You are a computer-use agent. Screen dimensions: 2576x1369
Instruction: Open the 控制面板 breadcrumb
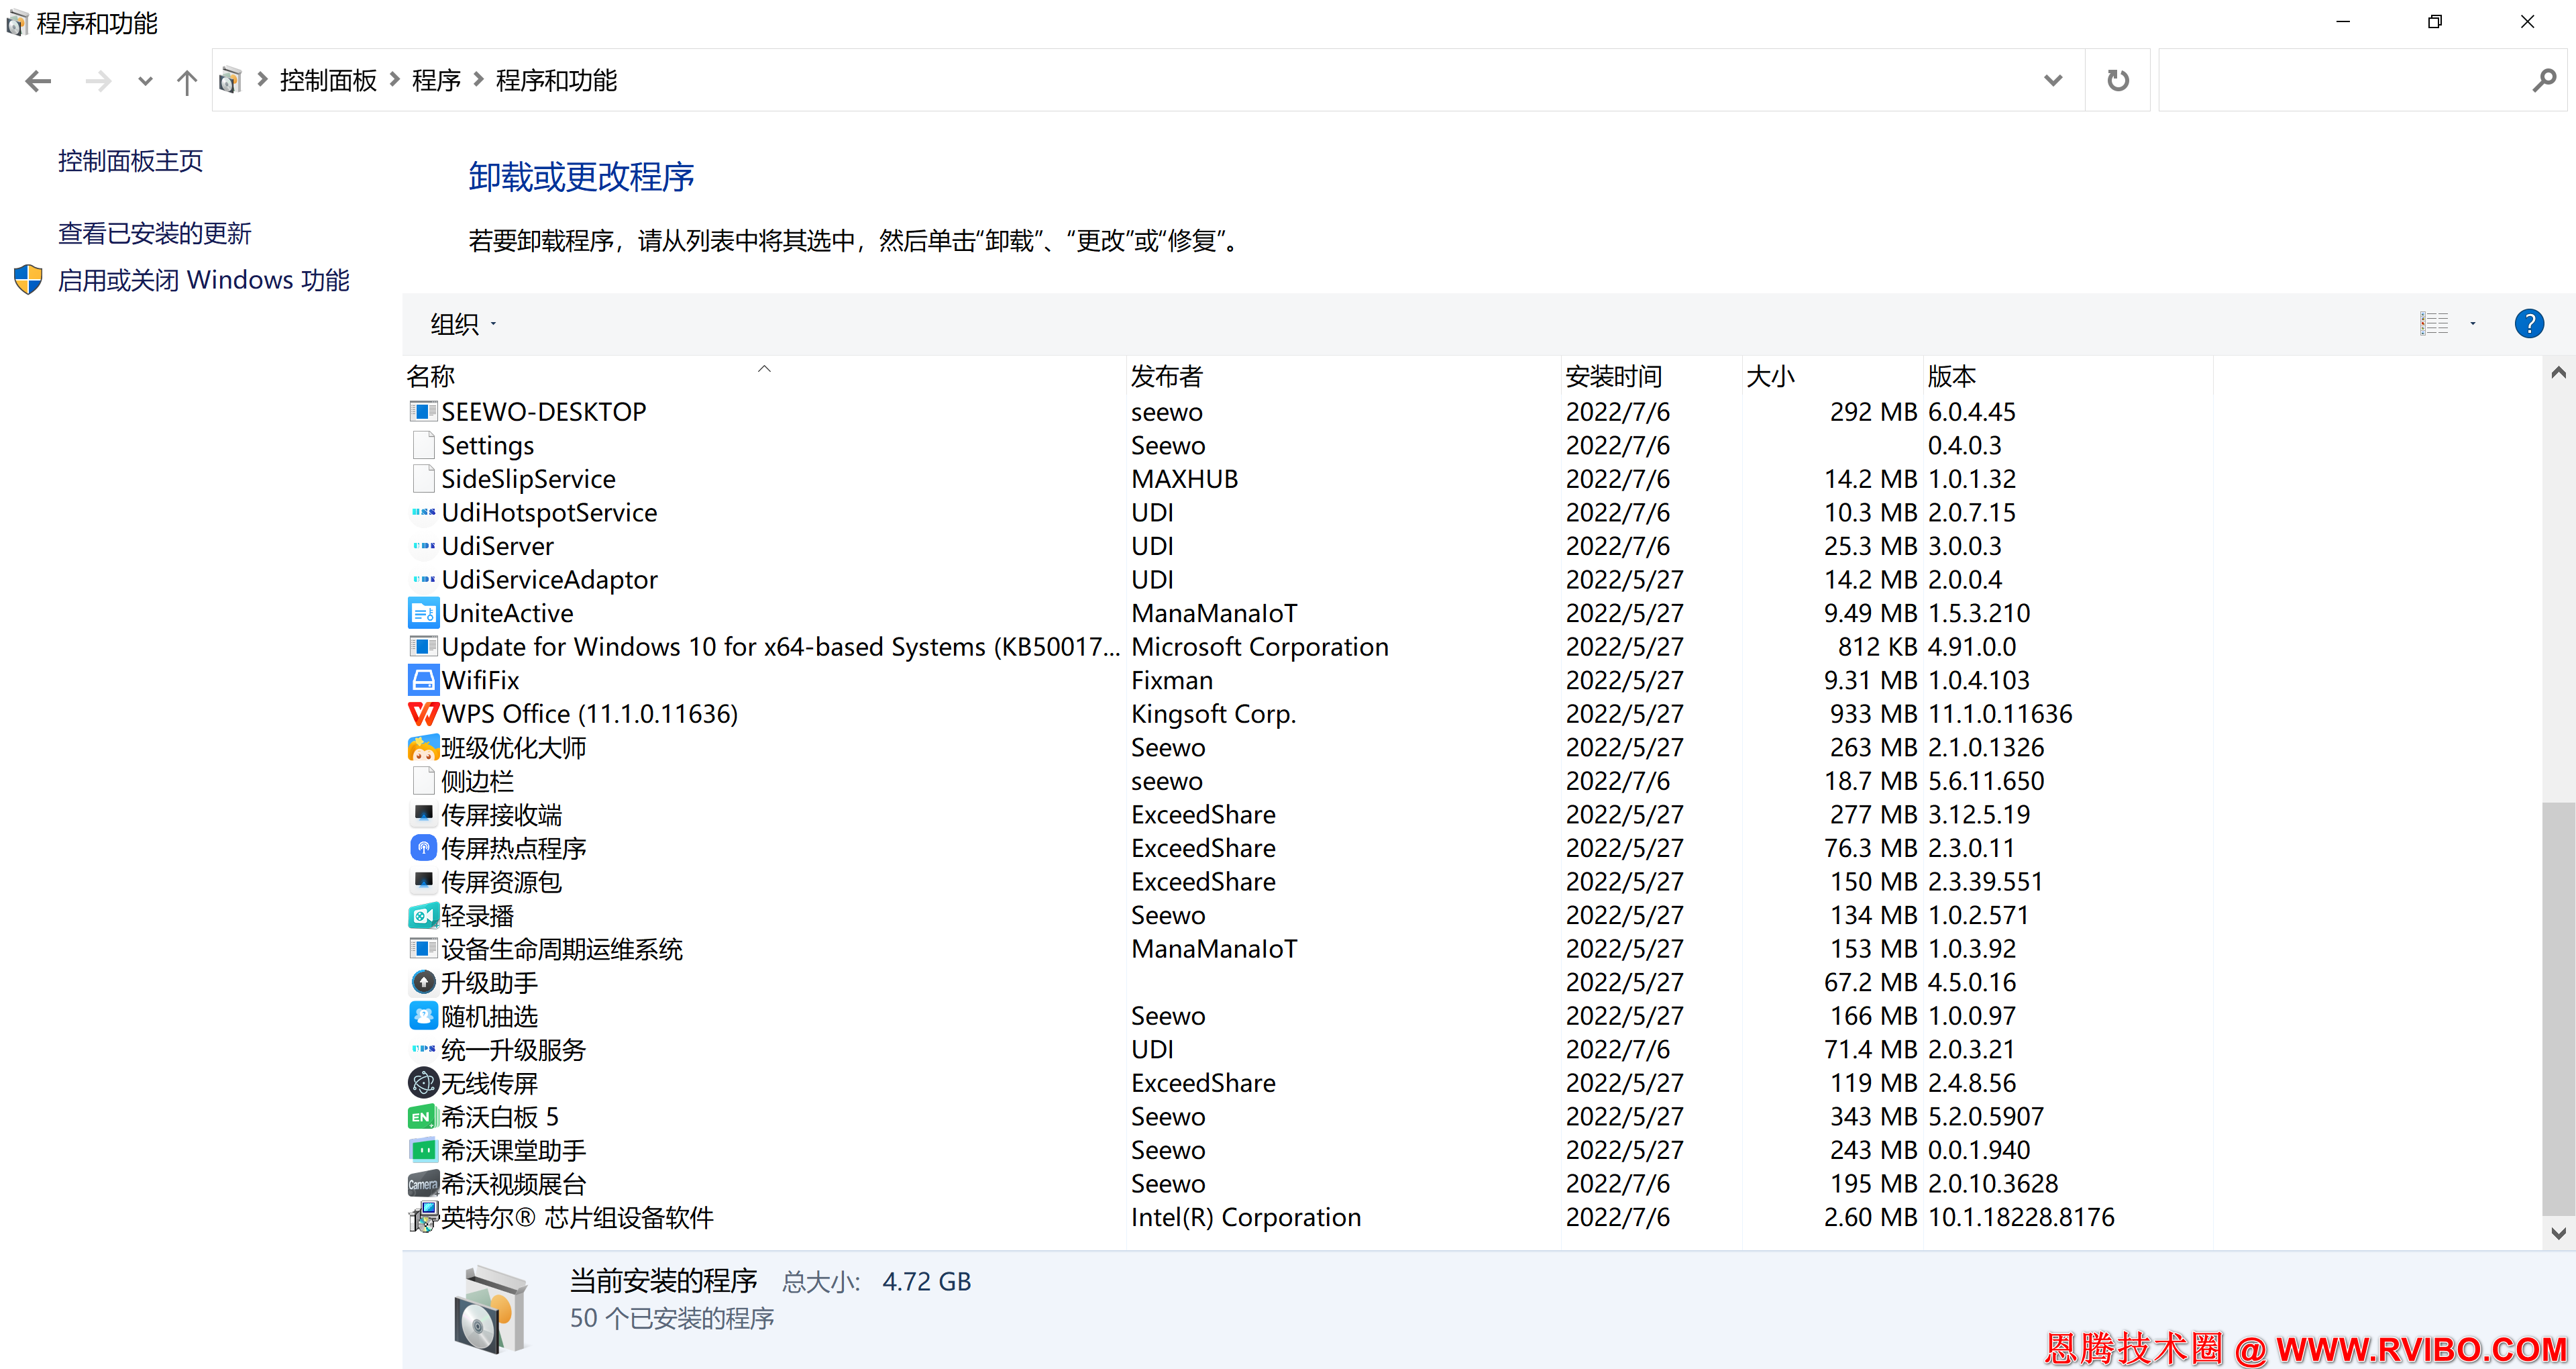(x=328, y=80)
